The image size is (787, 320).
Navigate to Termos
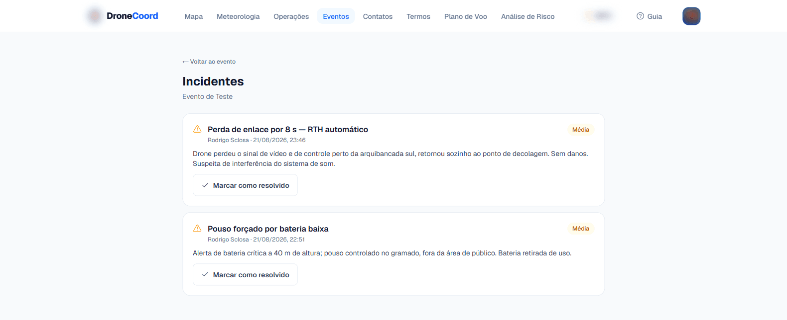pos(418,16)
